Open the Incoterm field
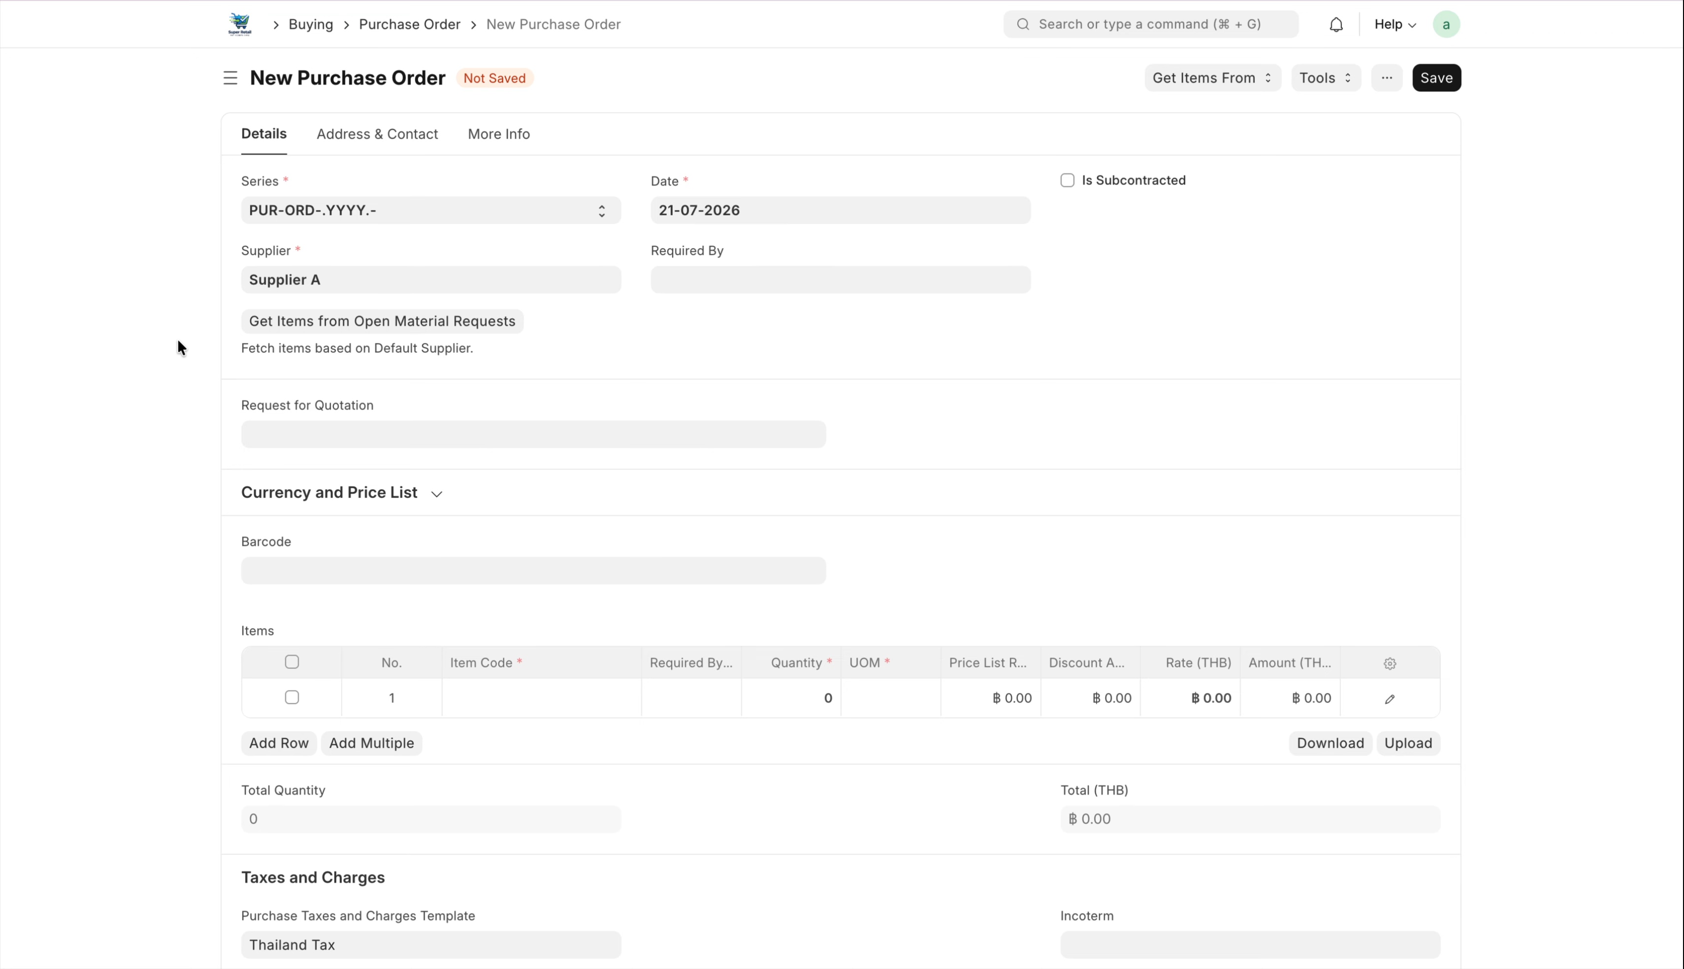 point(1250,944)
